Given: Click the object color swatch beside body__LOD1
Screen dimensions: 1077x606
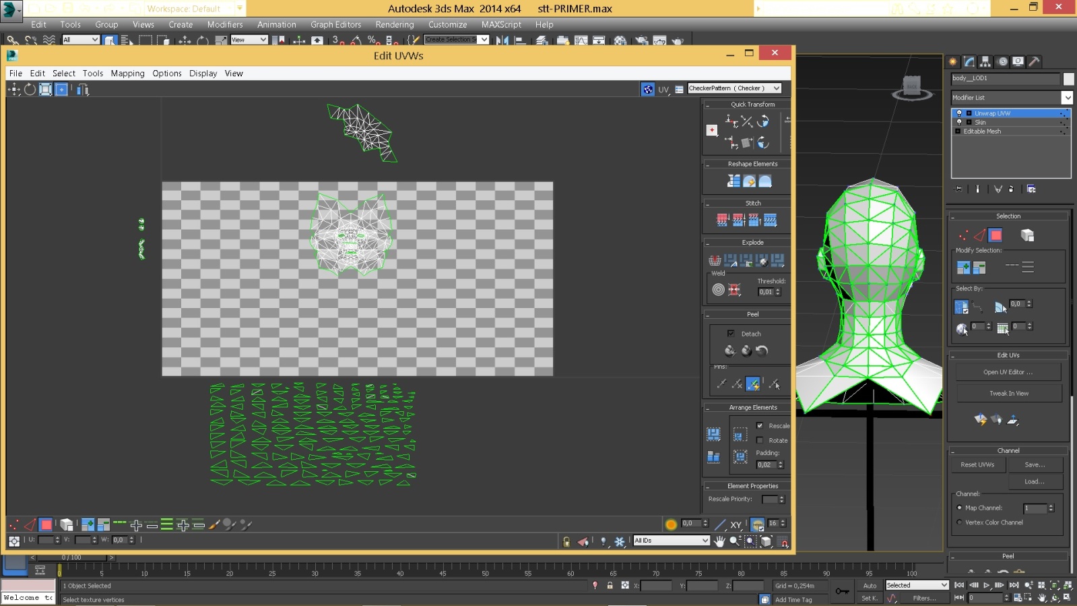Looking at the screenshot, I should tap(1068, 79).
